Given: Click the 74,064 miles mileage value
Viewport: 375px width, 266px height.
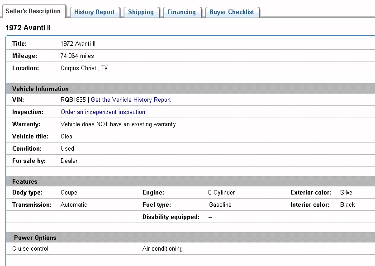Looking at the screenshot, I should 77,56.
